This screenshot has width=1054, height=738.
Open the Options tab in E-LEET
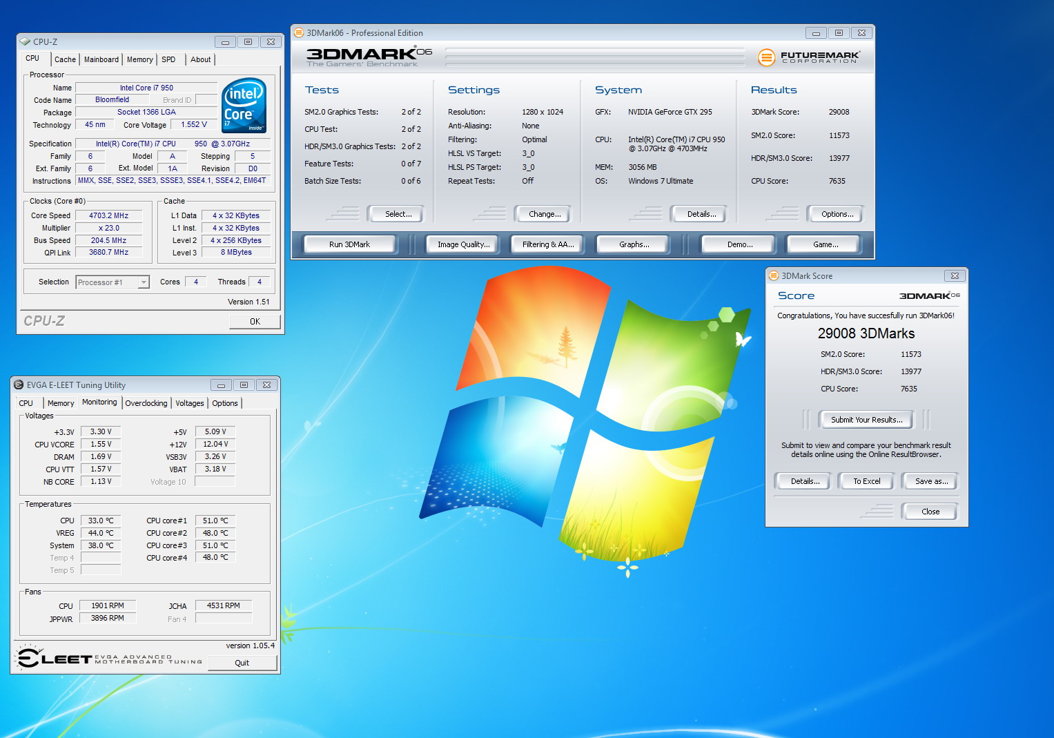pos(225,403)
